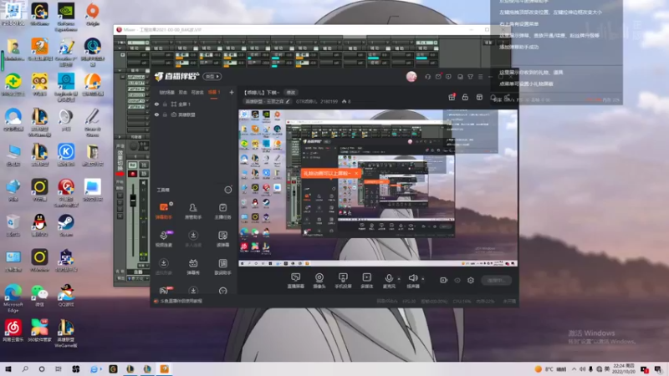Open customer service headset icon
Viewport: 669px width, 376px height.
[427, 77]
